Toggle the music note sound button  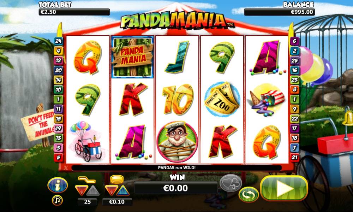[57, 200]
